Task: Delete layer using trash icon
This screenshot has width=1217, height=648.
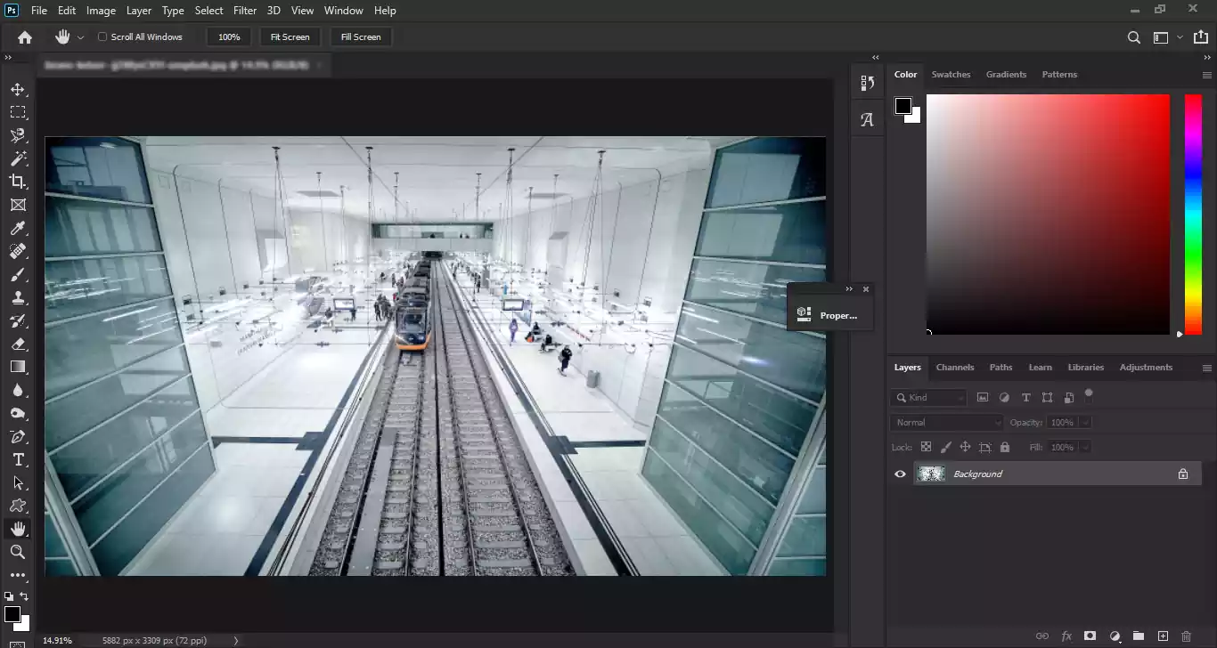Action: point(1186,636)
